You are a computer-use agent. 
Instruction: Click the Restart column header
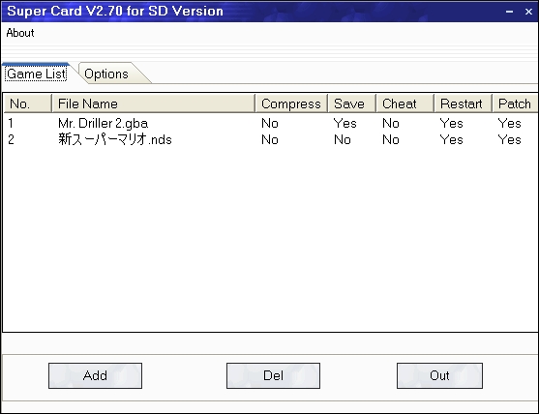click(464, 103)
